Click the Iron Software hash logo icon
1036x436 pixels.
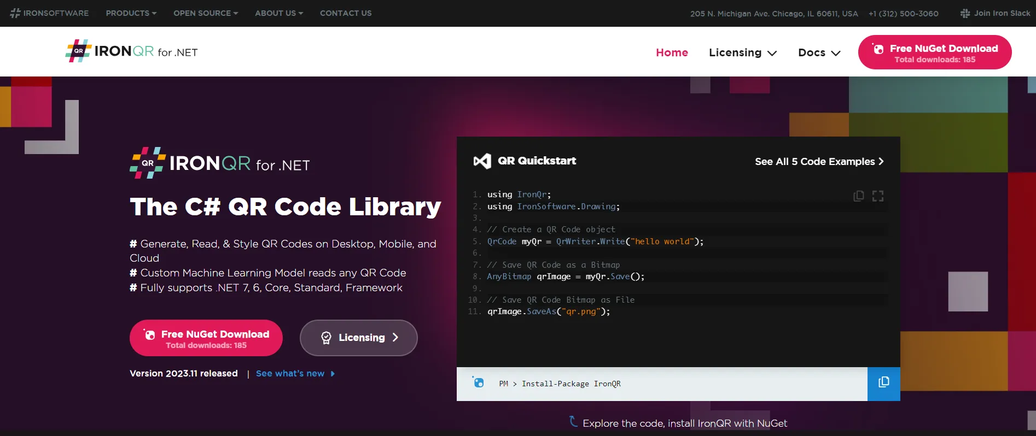(15, 13)
